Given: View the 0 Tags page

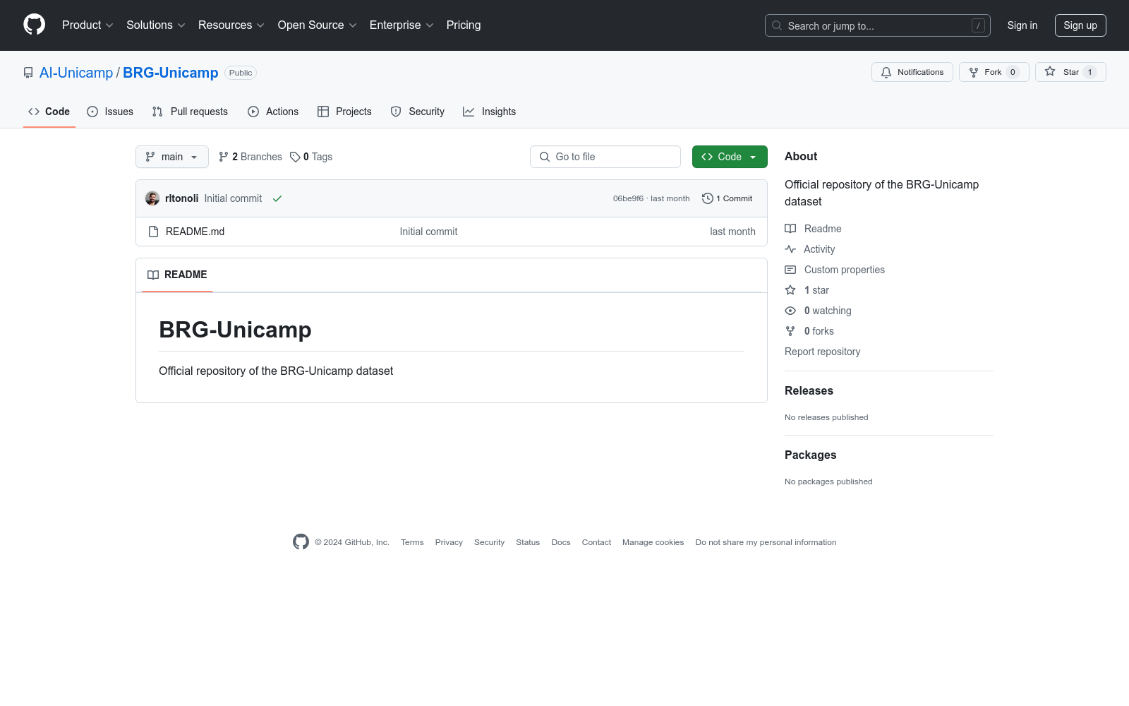Looking at the screenshot, I should tap(311, 157).
